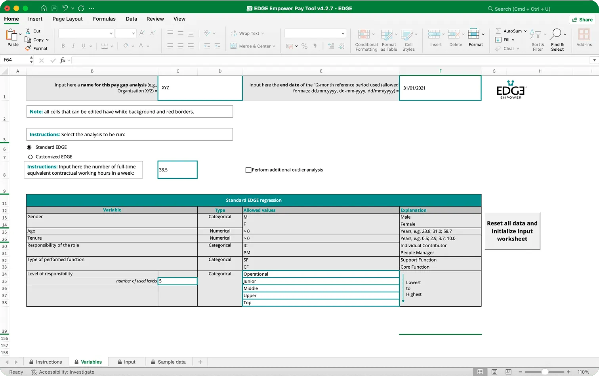
Task: Click the number of used levels field
Action: click(x=177, y=281)
